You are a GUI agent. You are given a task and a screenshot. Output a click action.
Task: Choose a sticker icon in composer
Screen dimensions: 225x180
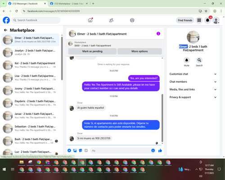click(x=81, y=150)
